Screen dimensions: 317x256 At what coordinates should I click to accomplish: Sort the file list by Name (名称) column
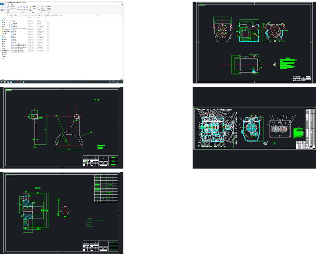click(12, 18)
